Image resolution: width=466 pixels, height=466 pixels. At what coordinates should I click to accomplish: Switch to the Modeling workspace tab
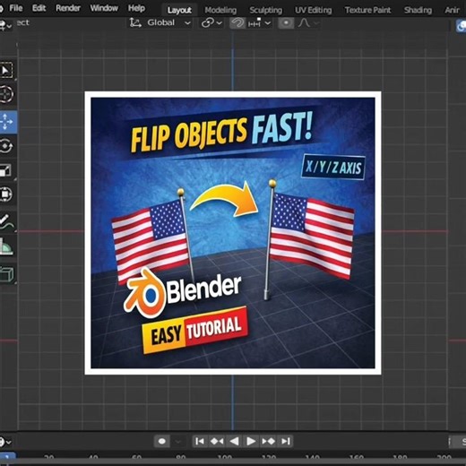pyautogui.click(x=220, y=11)
